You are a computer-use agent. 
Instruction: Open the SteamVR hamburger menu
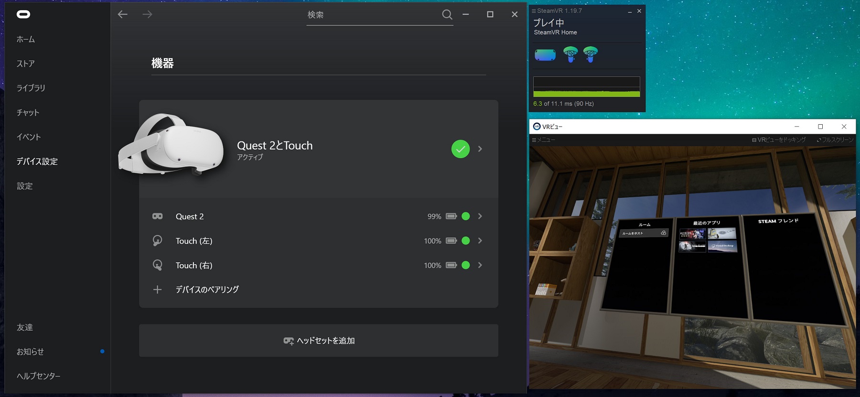[534, 11]
